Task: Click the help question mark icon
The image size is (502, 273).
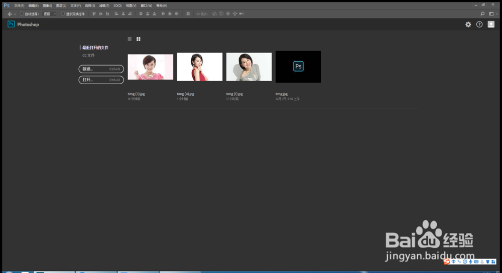Action: coord(479,24)
